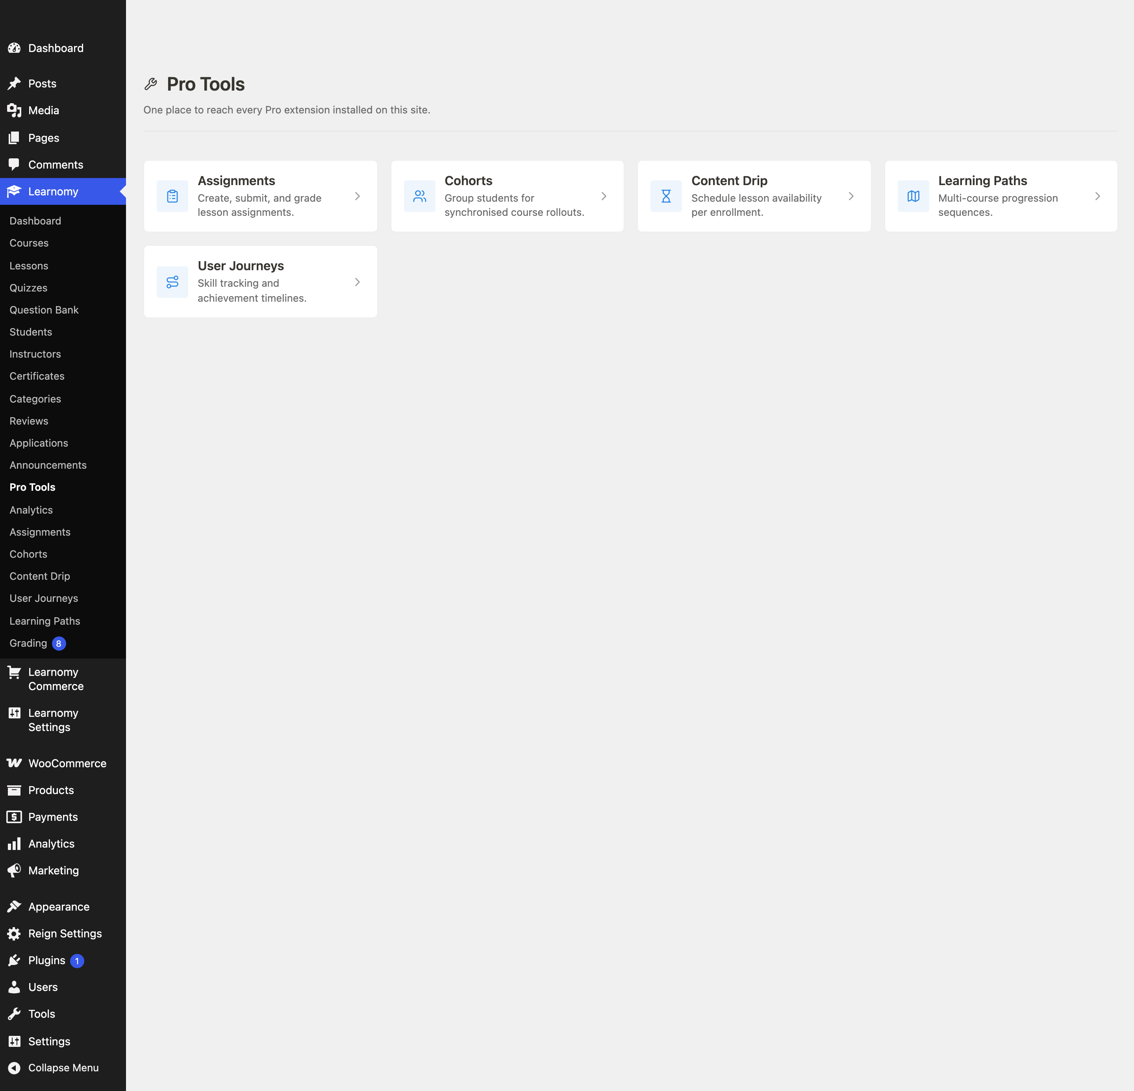Image resolution: width=1134 pixels, height=1091 pixels.
Task: Click the Assignments card title
Action: [x=237, y=180]
